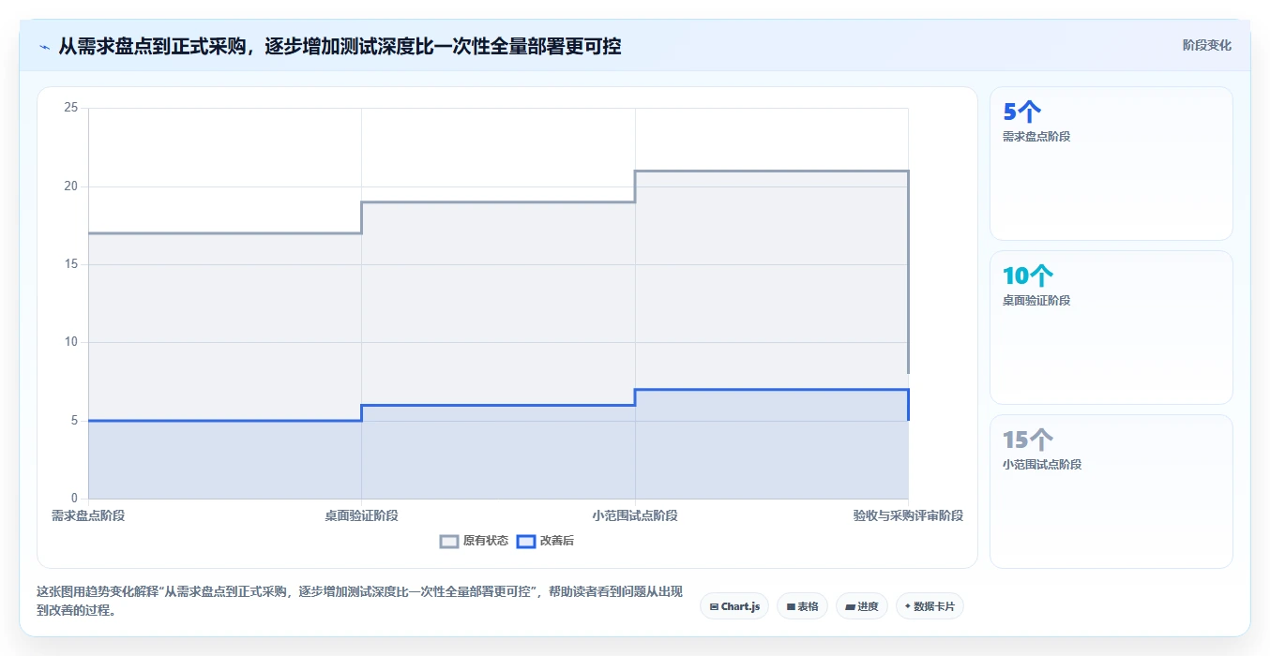Click the gray 原有状态 legend swatch
The height and width of the screenshot is (656, 1270).
(x=449, y=541)
